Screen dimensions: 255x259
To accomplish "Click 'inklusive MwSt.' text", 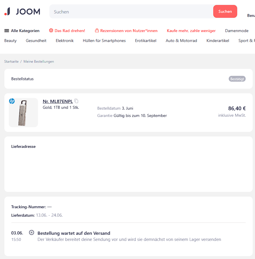I will pos(232,115).
